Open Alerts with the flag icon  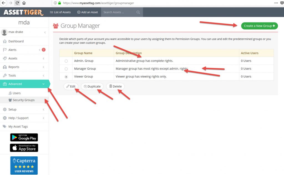pyautogui.click(x=12, y=50)
